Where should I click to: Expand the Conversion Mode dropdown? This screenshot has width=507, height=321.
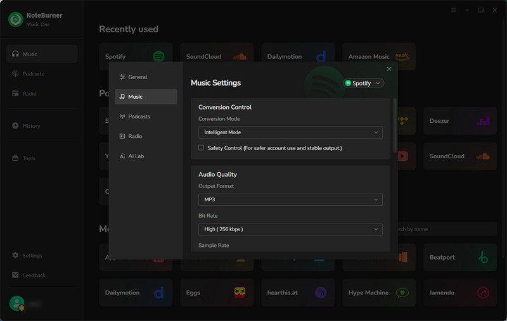click(x=290, y=132)
